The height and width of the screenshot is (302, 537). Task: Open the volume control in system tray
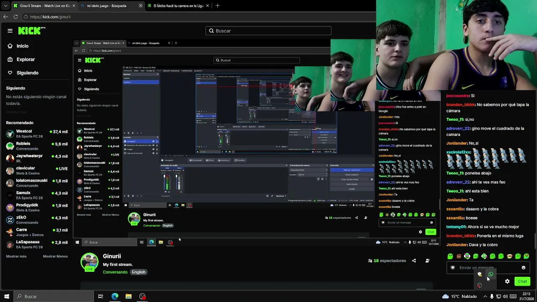[506, 297]
